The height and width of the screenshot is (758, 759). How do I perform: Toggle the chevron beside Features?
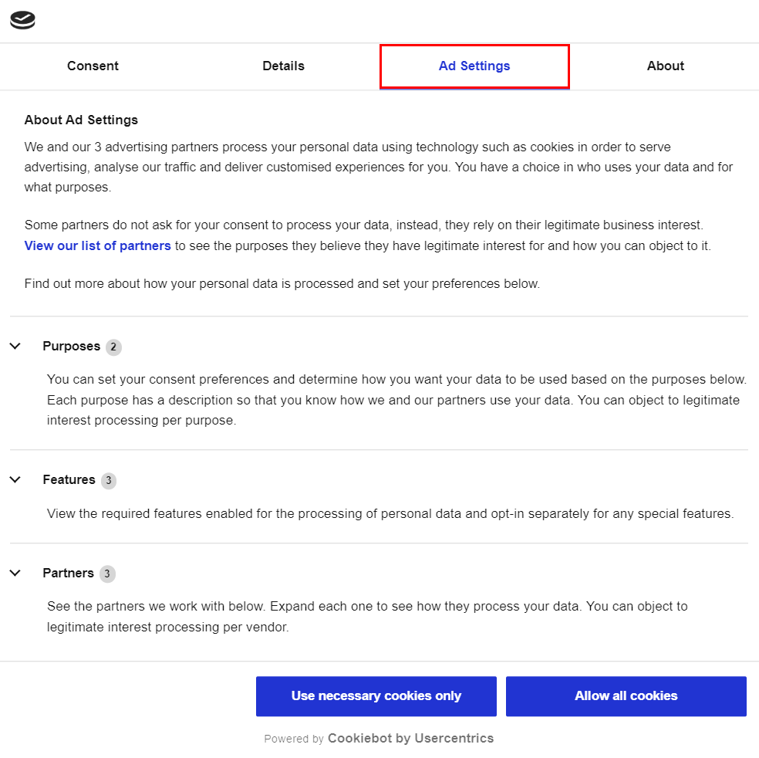[15, 480]
